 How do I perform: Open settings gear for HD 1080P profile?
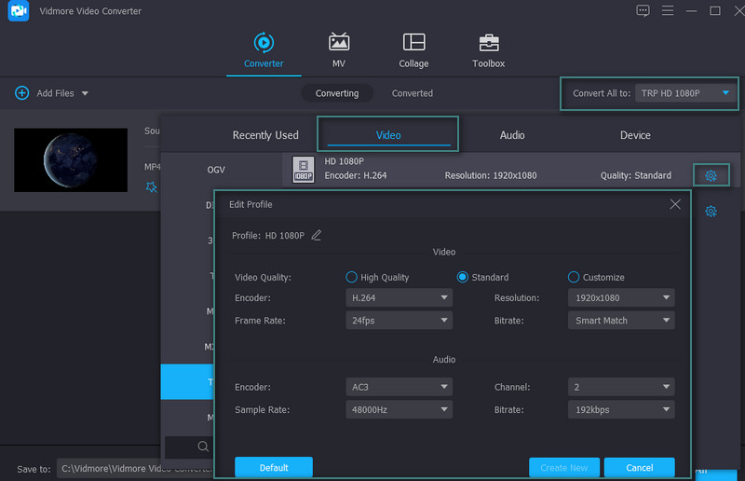click(711, 175)
